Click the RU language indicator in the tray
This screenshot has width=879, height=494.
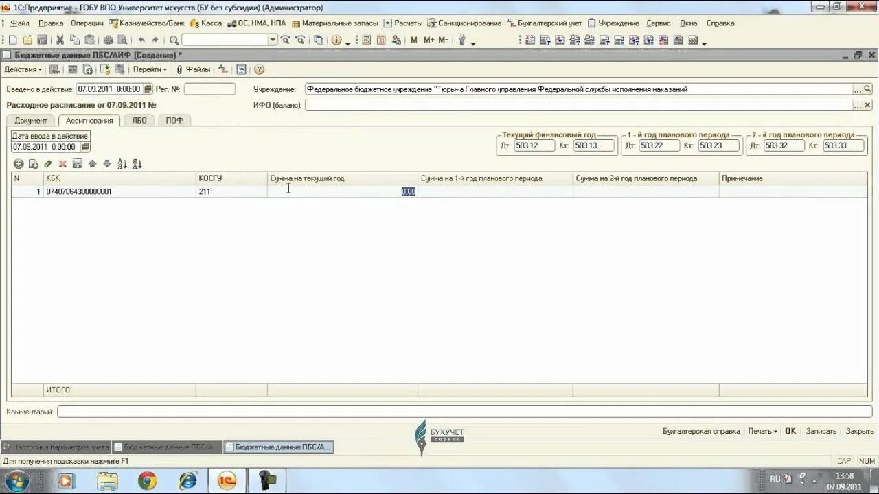coord(775,479)
